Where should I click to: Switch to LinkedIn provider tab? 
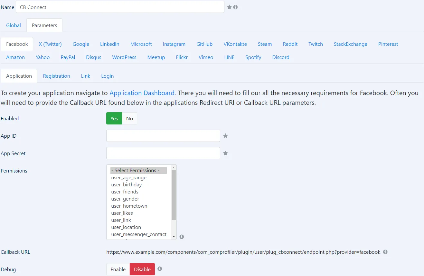coord(110,44)
